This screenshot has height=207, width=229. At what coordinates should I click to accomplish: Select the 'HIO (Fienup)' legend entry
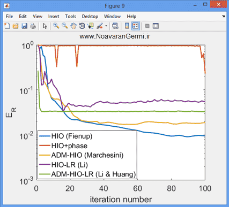[72, 136]
